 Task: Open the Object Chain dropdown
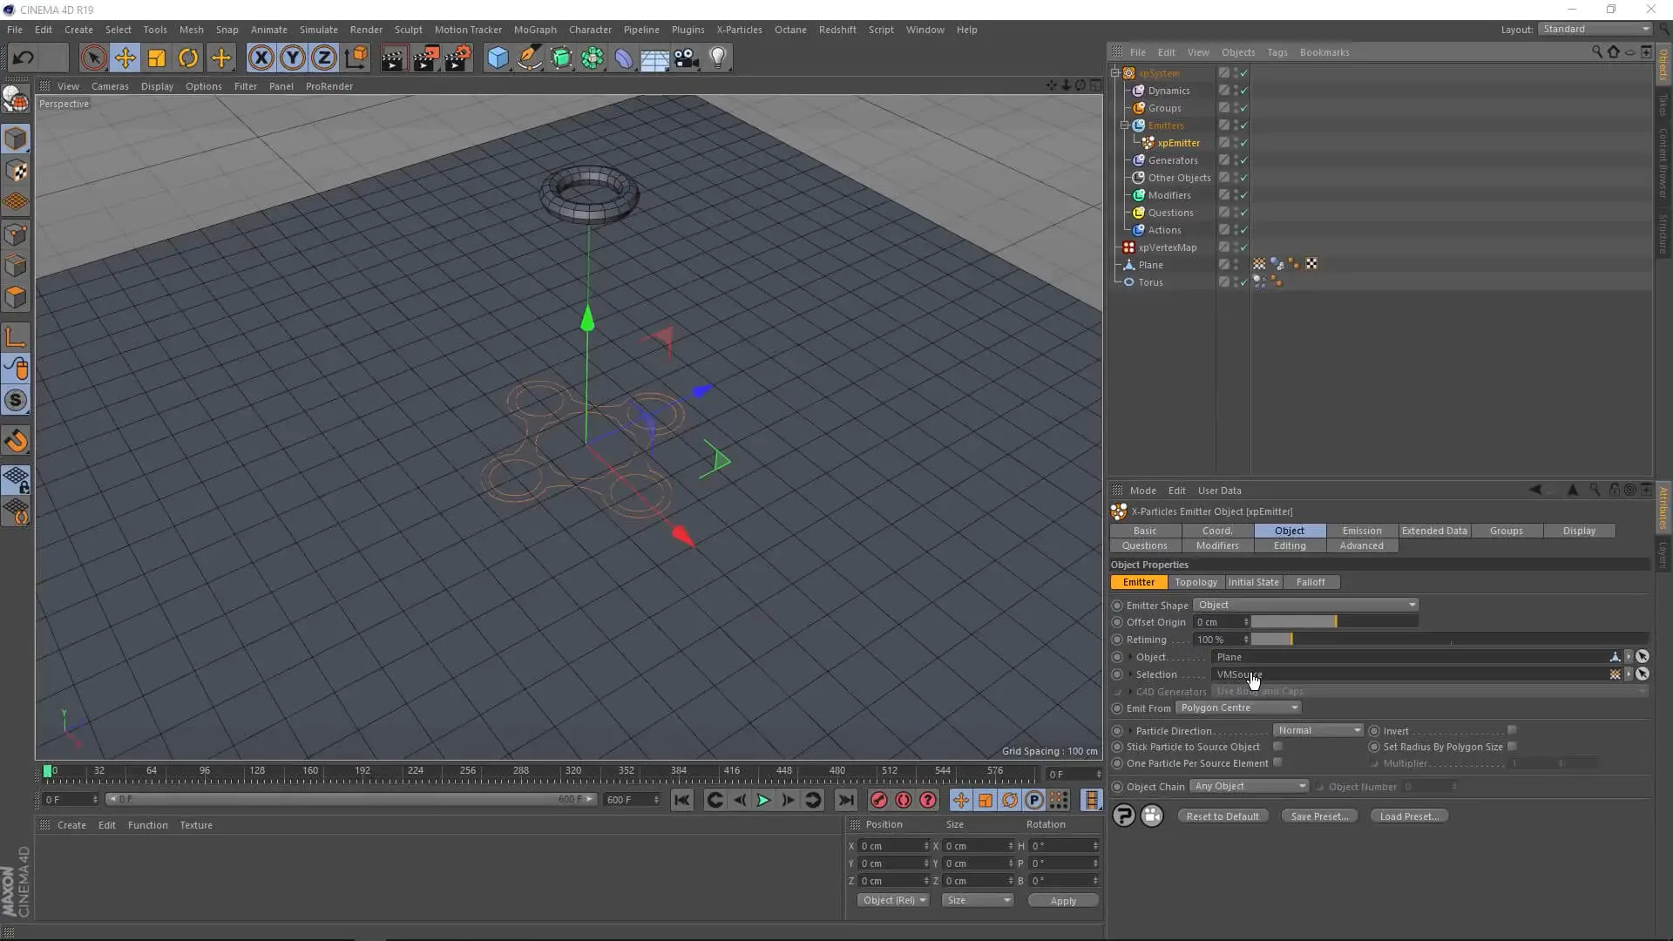point(1250,787)
